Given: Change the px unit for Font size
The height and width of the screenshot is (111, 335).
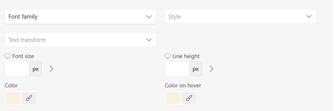Looking at the screenshot, I should pos(35,69).
